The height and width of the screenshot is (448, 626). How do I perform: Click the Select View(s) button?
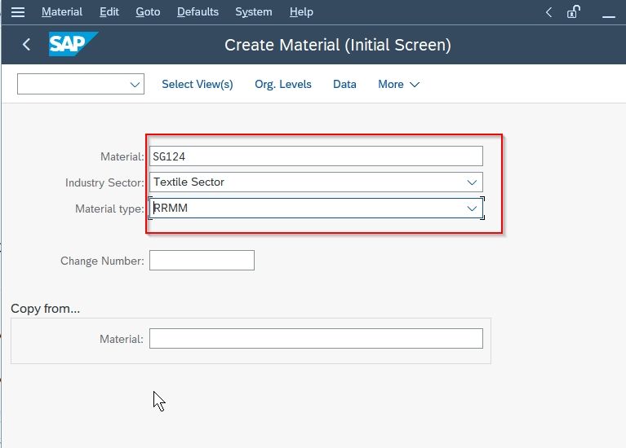pos(198,85)
